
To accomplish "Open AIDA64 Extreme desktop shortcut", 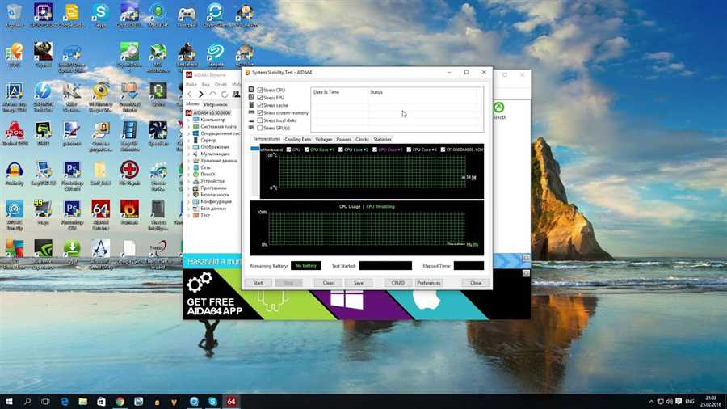I will pyautogui.click(x=101, y=213).
